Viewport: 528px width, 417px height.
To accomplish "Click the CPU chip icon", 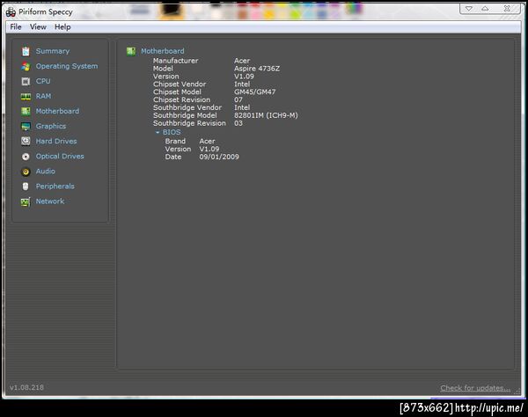I will 26,82.
